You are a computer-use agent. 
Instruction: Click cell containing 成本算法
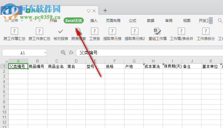coord(153,66)
